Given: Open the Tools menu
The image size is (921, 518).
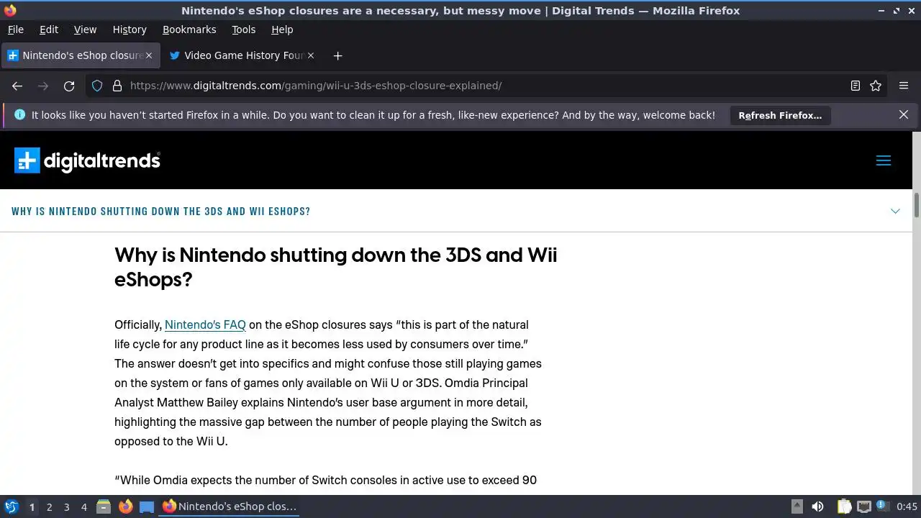Looking at the screenshot, I should [243, 29].
